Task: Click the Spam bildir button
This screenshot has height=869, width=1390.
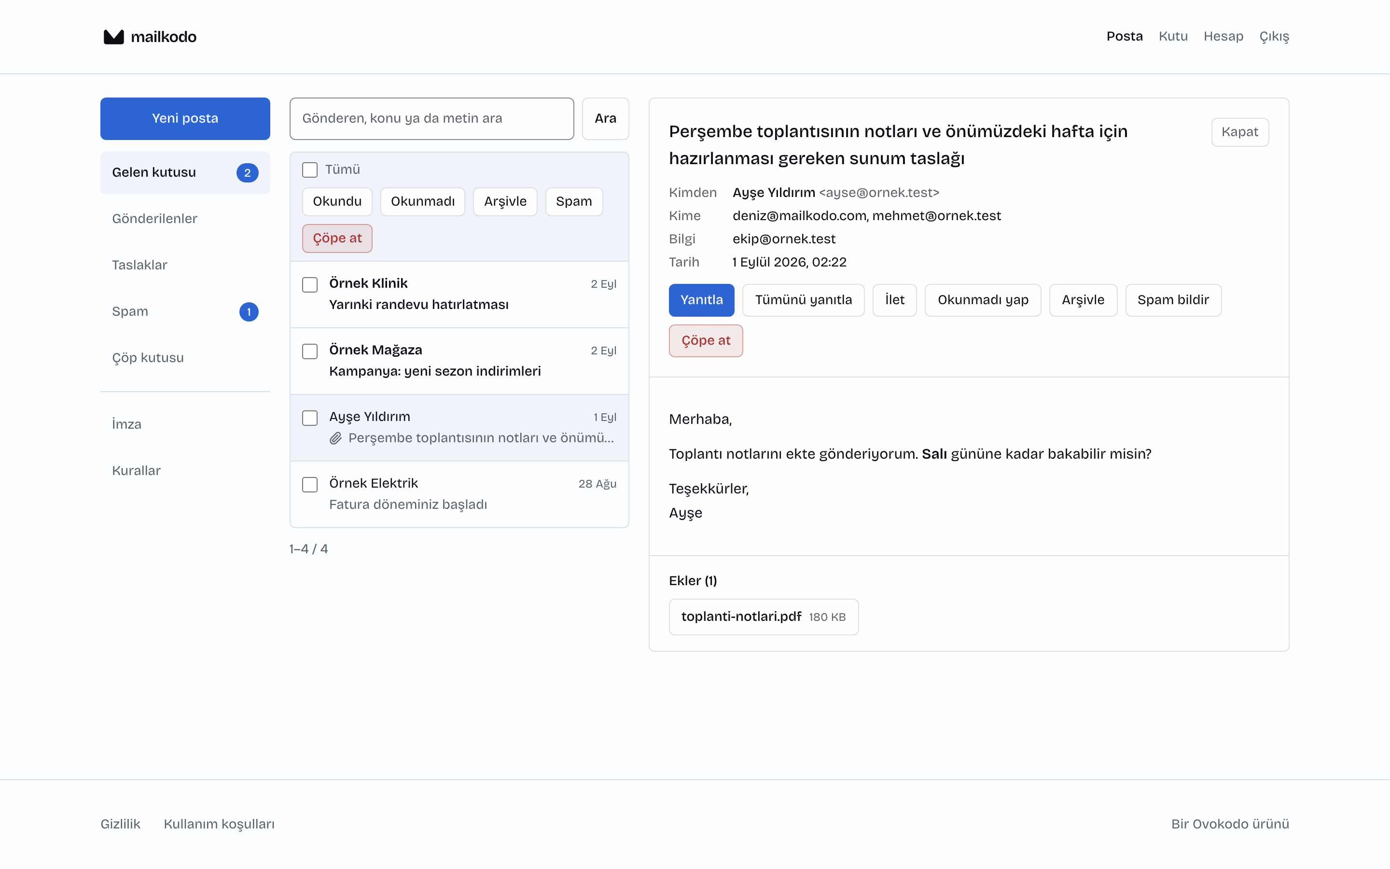Action: [x=1173, y=301]
